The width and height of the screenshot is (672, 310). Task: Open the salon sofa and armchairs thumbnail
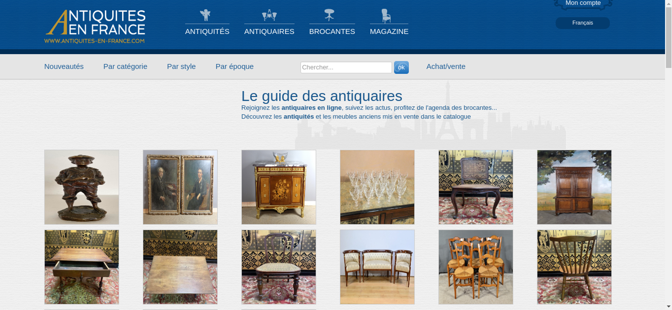377,267
